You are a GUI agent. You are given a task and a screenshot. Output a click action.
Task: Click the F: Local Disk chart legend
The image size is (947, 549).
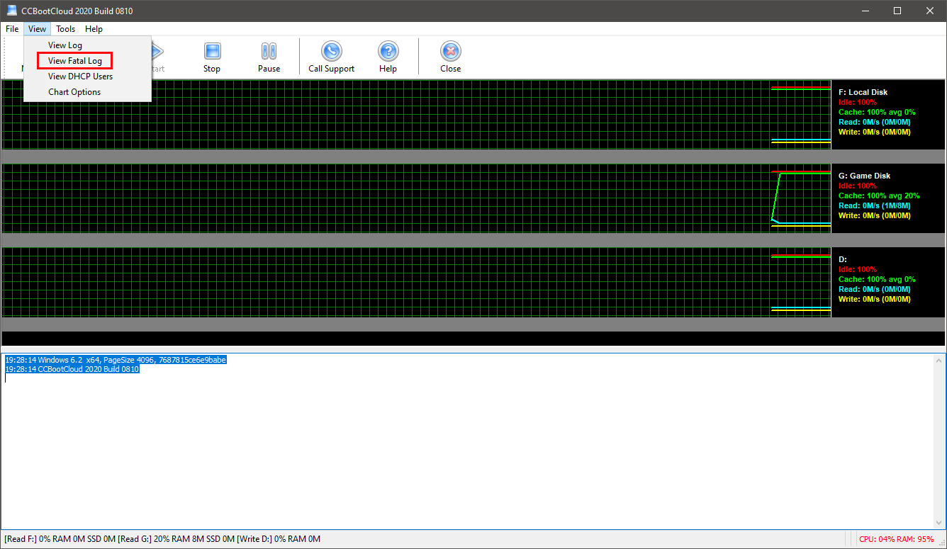coord(863,92)
